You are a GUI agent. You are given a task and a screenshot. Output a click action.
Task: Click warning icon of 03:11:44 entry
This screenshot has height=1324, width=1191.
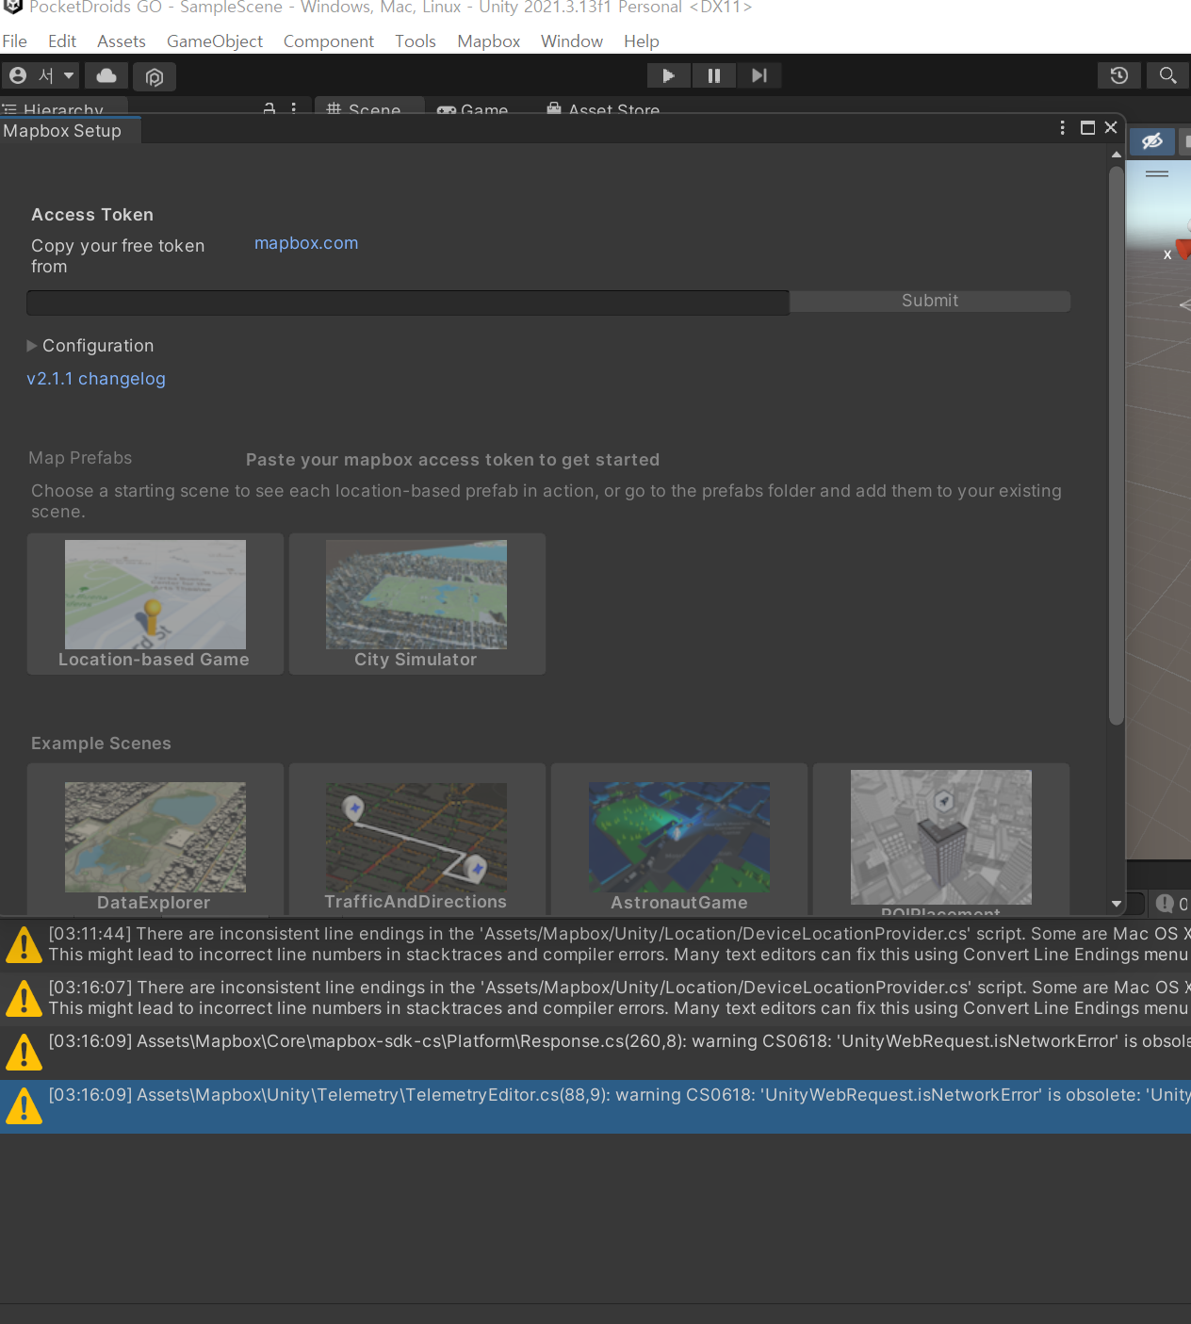24,944
